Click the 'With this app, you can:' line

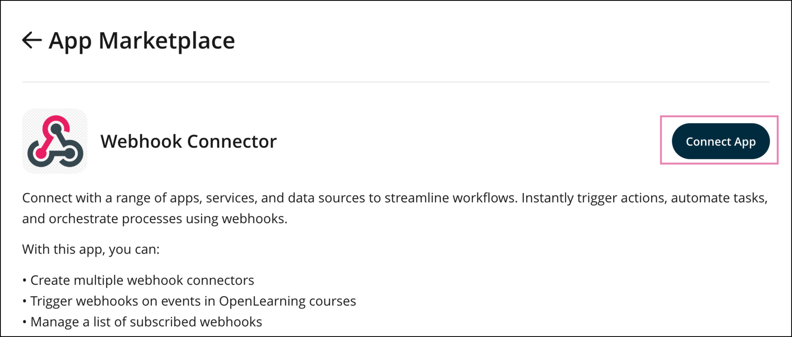click(x=91, y=249)
